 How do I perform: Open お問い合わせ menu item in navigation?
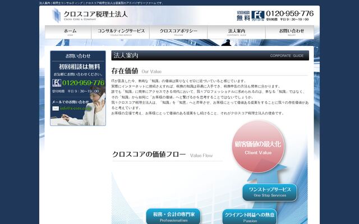(x=290, y=32)
